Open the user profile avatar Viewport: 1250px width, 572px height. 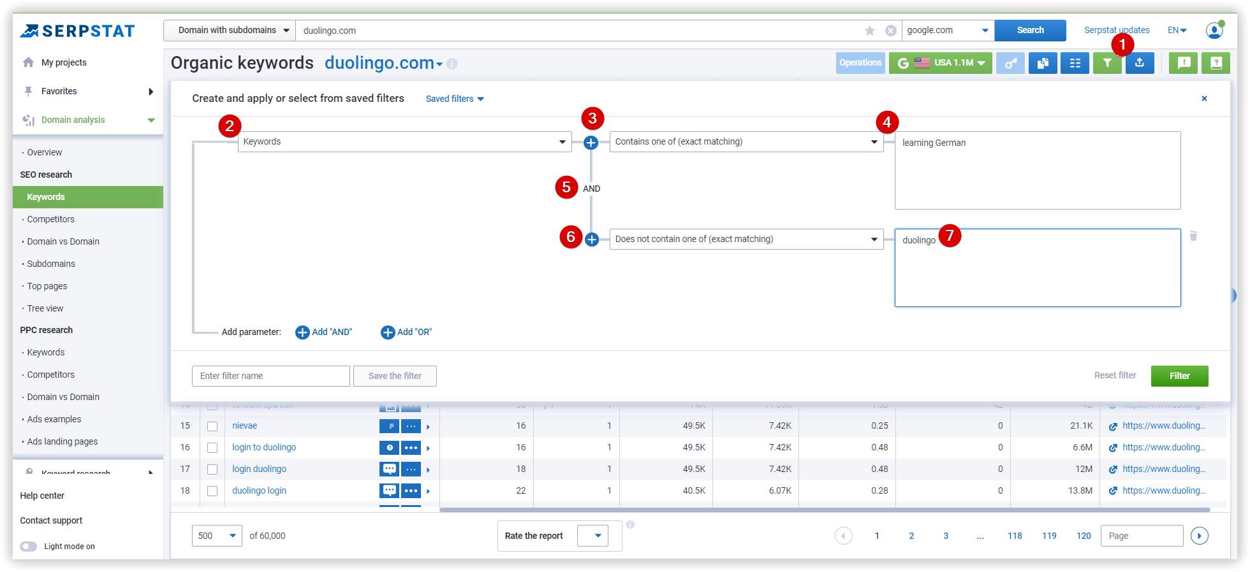coord(1214,30)
